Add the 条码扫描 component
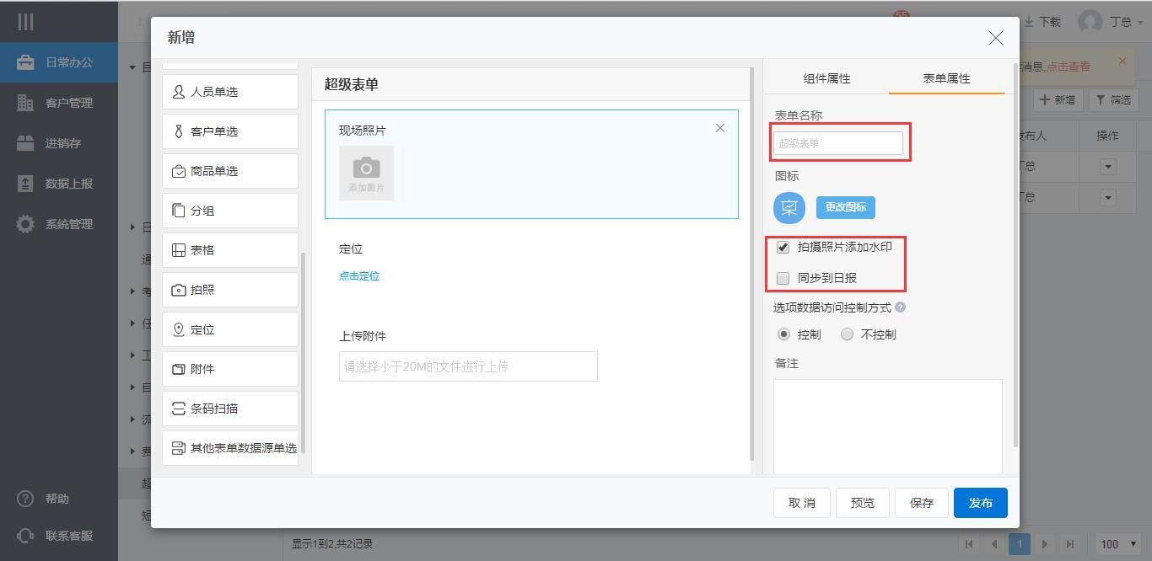Image resolution: width=1152 pixels, height=561 pixels. click(x=229, y=409)
